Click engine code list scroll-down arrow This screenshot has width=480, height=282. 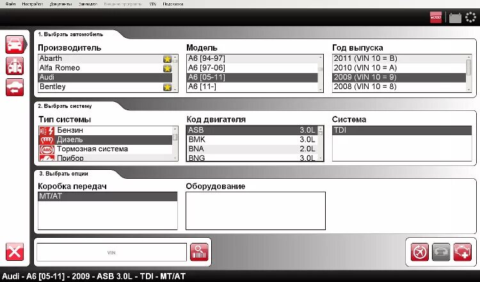click(x=321, y=158)
